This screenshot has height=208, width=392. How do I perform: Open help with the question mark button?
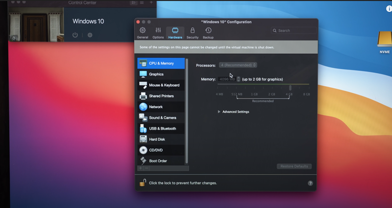tap(310, 183)
